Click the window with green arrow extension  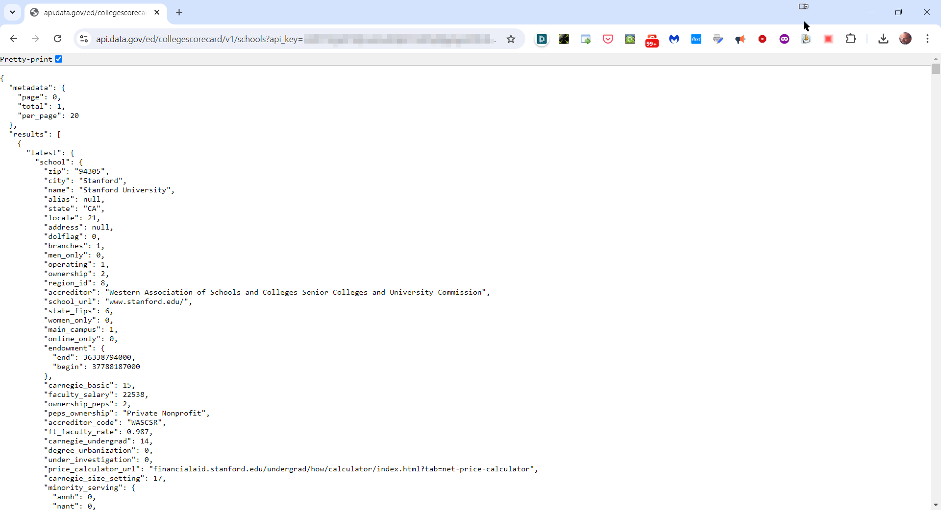(586, 39)
